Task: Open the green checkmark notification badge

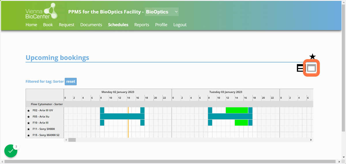Action: pos(11,151)
